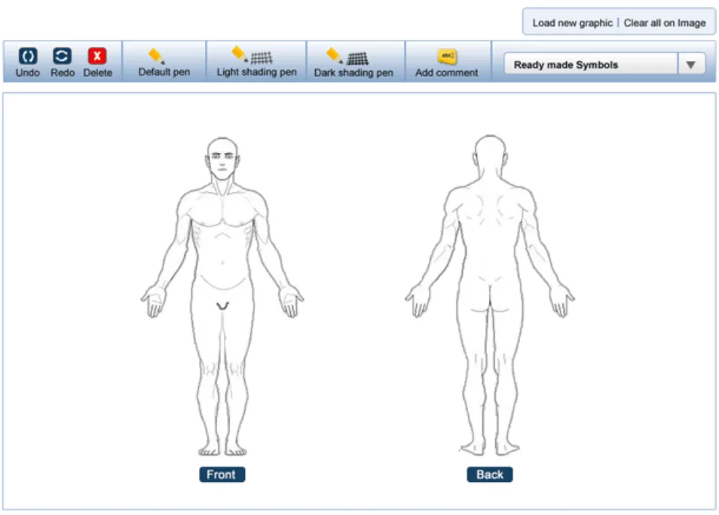The image size is (719, 515).
Task: Click the Back label button
Action: 490,475
